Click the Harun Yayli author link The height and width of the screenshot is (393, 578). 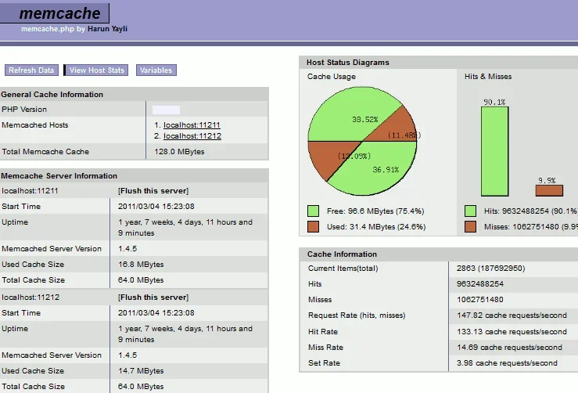tap(107, 29)
